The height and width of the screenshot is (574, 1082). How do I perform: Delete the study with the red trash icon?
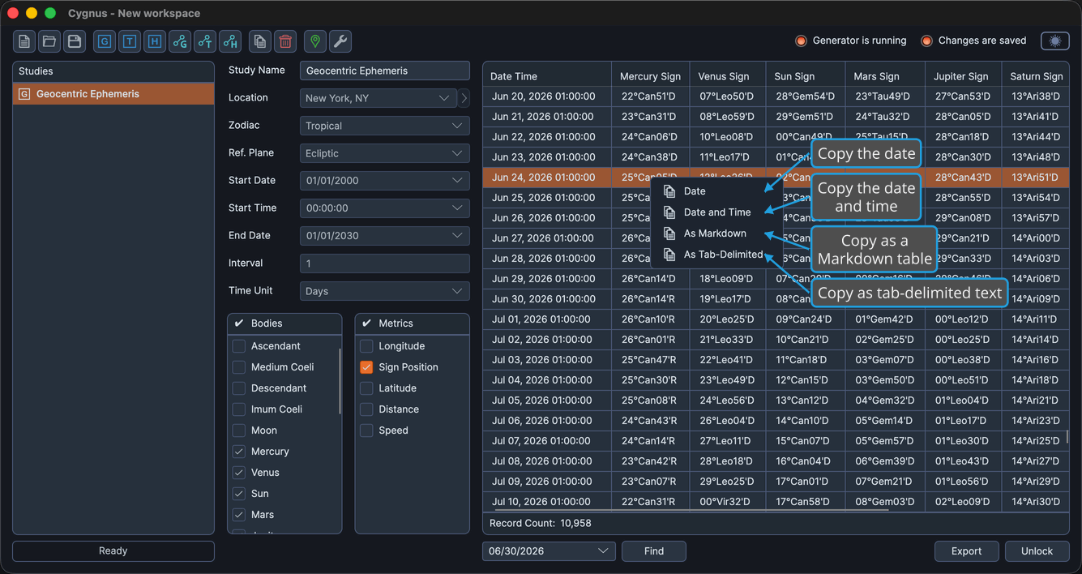(x=285, y=41)
